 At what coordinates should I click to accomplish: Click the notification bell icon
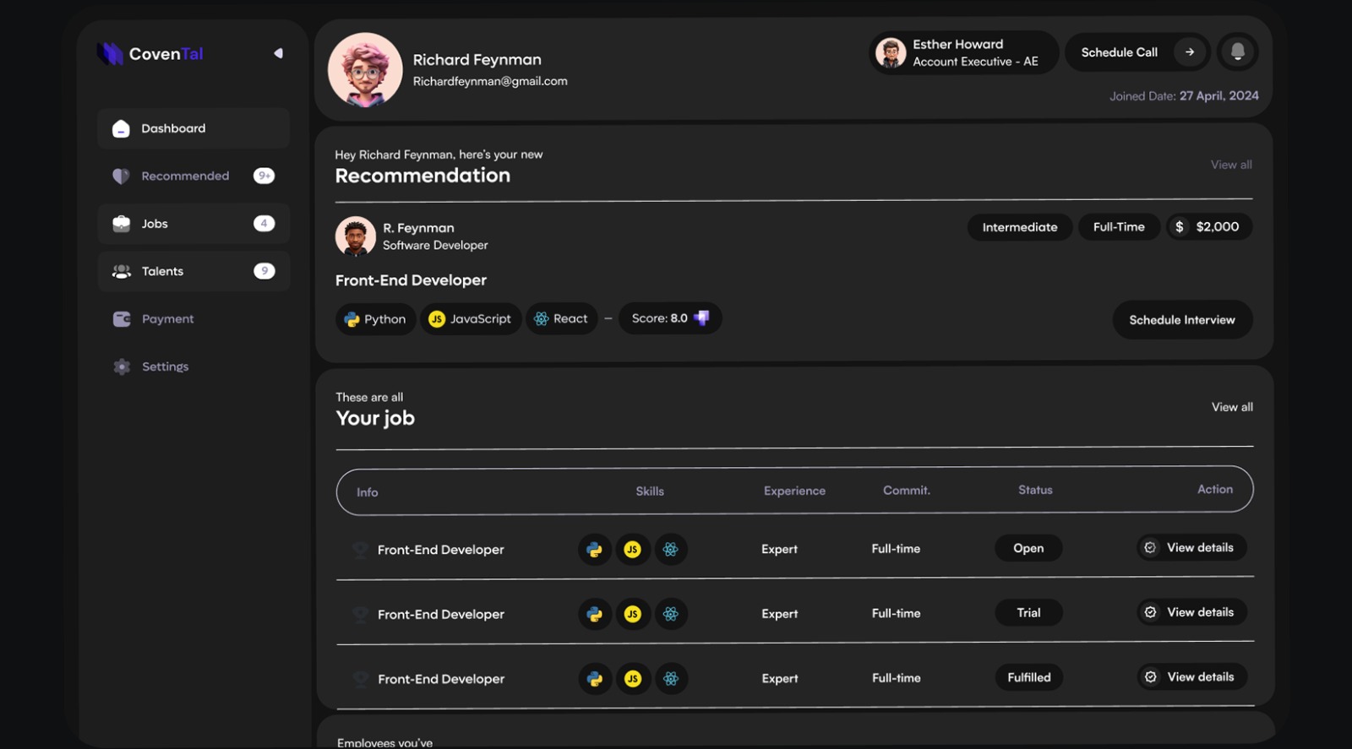point(1237,52)
